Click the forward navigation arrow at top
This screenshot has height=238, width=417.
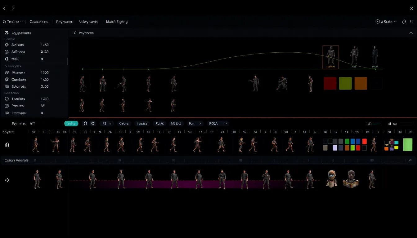tap(13, 9)
